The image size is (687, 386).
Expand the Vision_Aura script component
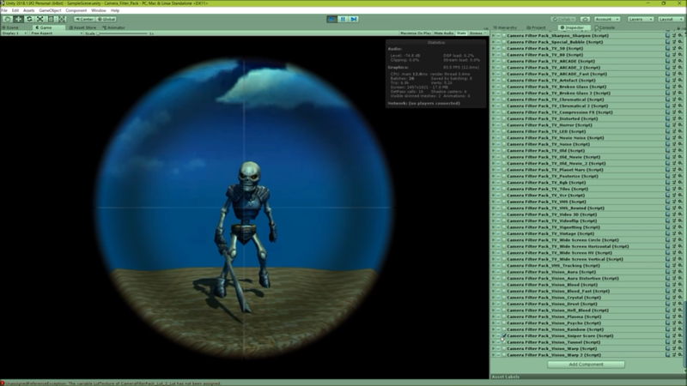click(x=493, y=272)
